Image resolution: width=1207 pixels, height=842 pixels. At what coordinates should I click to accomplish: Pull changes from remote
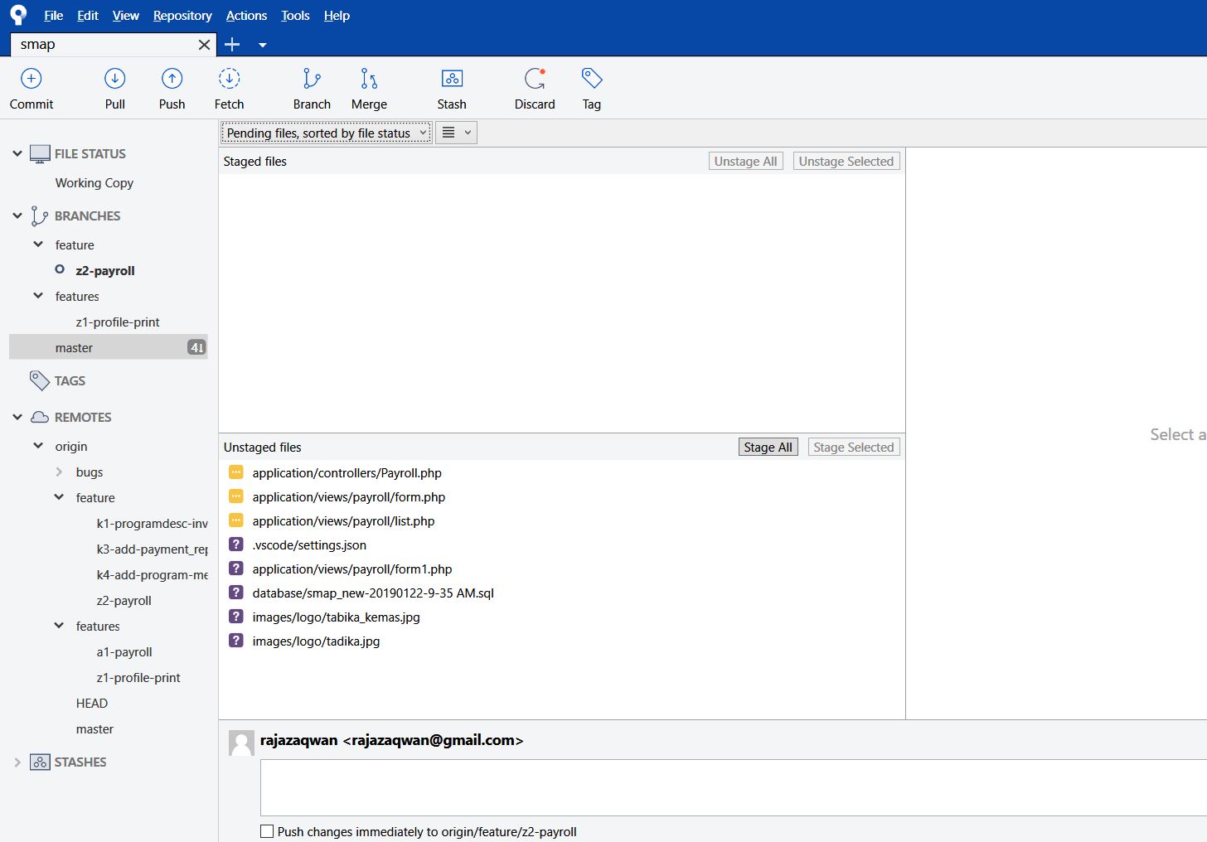coord(114,87)
